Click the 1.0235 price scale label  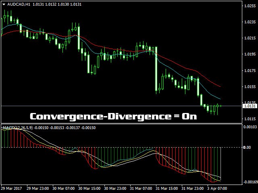[250, 22]
